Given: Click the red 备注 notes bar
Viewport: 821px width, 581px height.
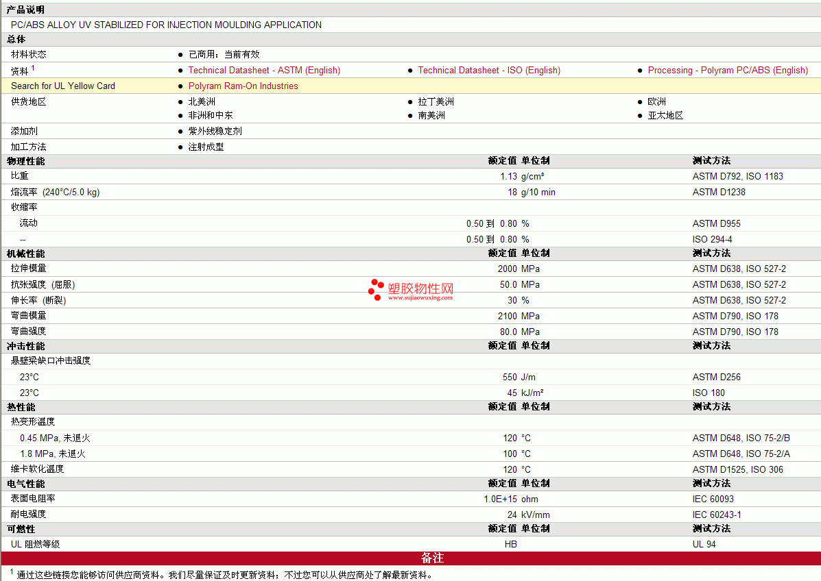Looking at the screenshot, I should pos(410,558).
